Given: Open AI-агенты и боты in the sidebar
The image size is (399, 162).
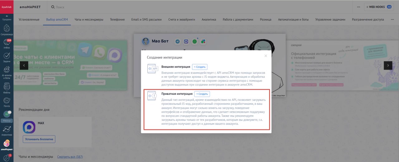Looking at the screenshot, I should click(x=7, y=73).
